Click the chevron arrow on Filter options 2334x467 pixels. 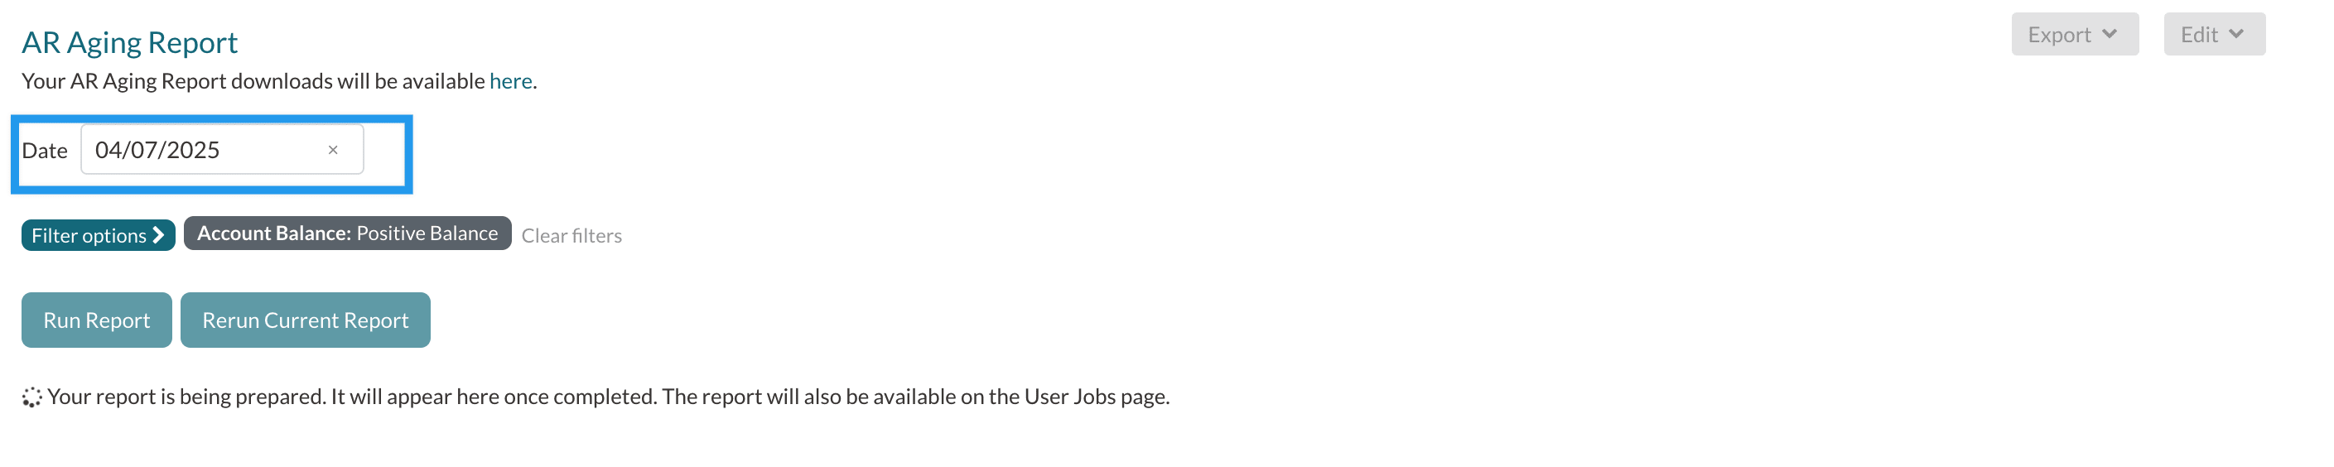pyautogui.click(x=158, y=235)
